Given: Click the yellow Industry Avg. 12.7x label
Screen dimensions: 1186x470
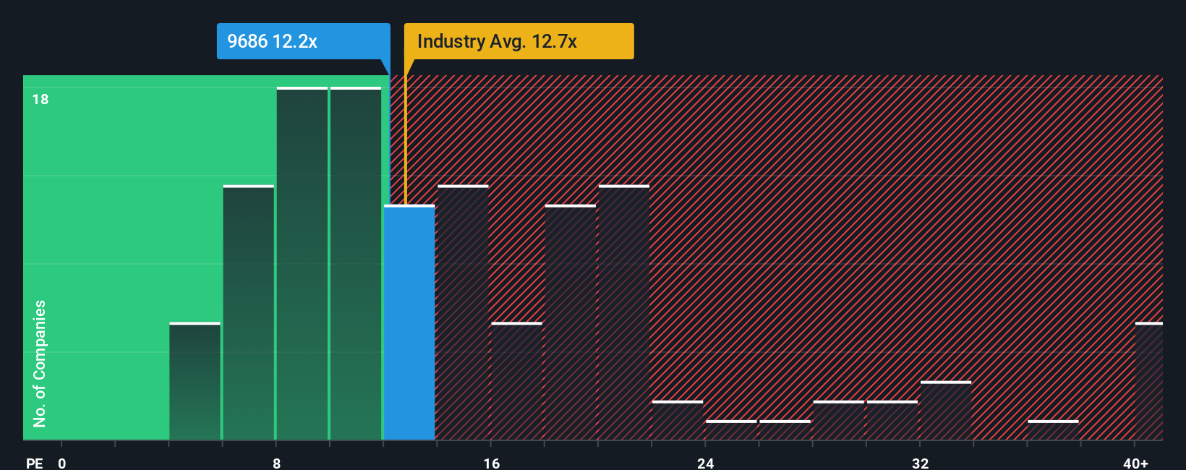Looking at the screenshot, I should coord(519,41).
